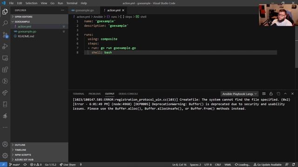Switch to the Terminal panel tab
The width and height of the screenshot is (298, 167).
78,94
